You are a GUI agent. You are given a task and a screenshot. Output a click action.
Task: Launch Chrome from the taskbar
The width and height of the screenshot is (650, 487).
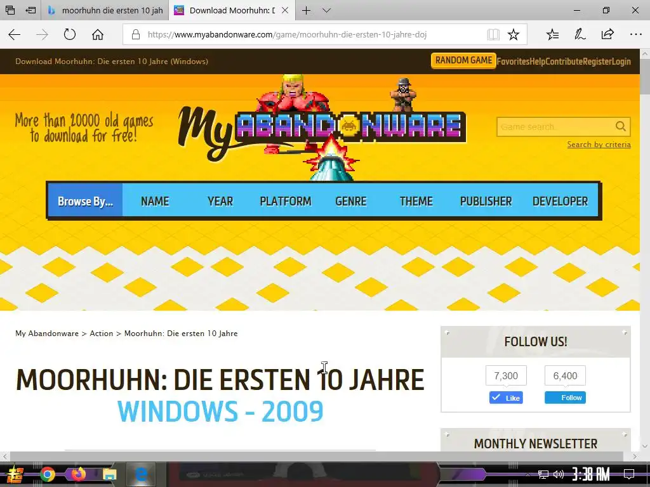coord(47,474)
